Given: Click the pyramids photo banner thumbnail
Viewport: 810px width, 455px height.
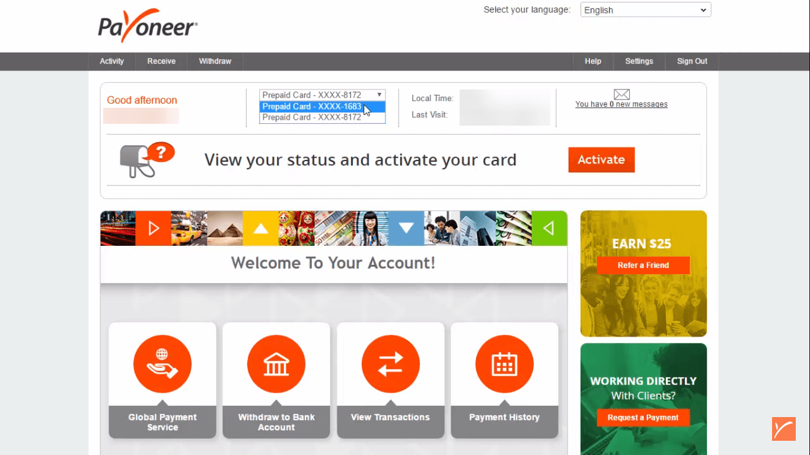Looking at the screenshot, I should [225, 228].
